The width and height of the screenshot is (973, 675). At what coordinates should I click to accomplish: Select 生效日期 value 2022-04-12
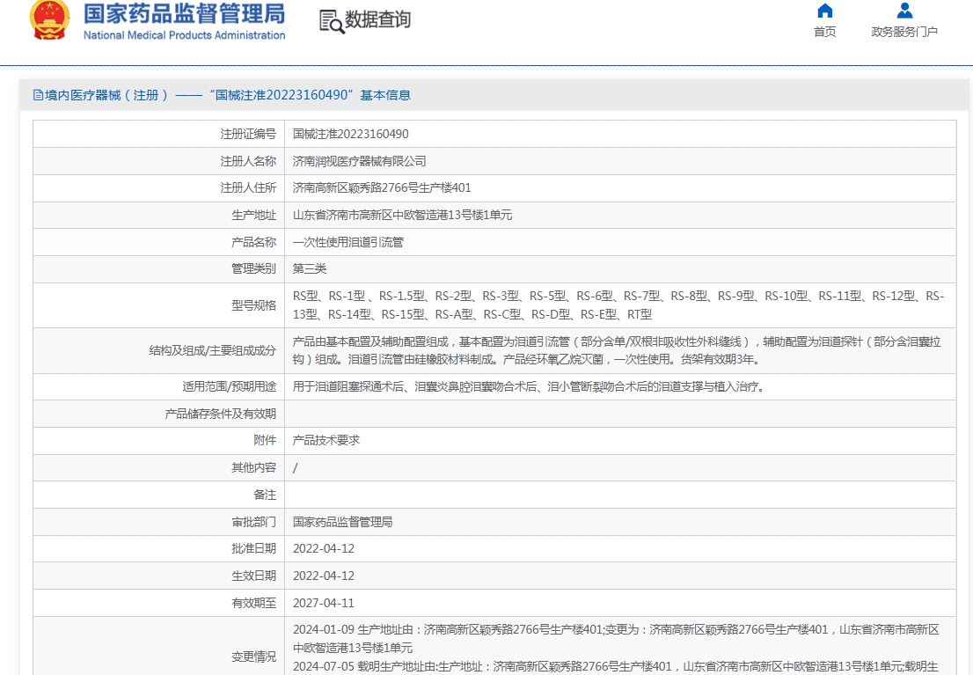coord(324,576)
